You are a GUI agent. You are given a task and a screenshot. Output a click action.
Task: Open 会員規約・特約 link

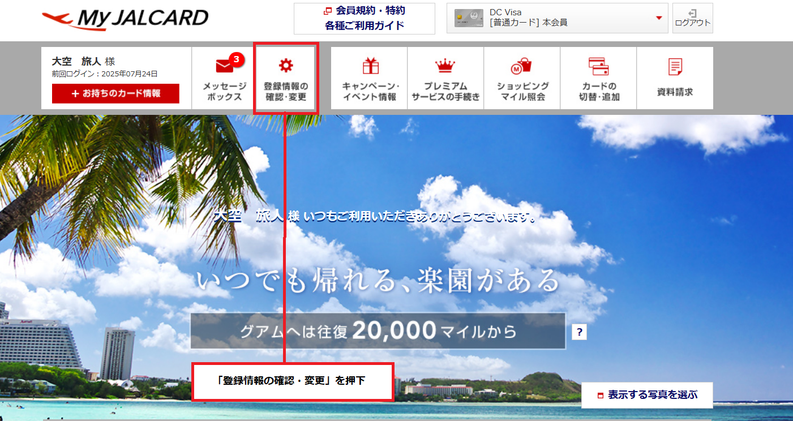point(365,11)
